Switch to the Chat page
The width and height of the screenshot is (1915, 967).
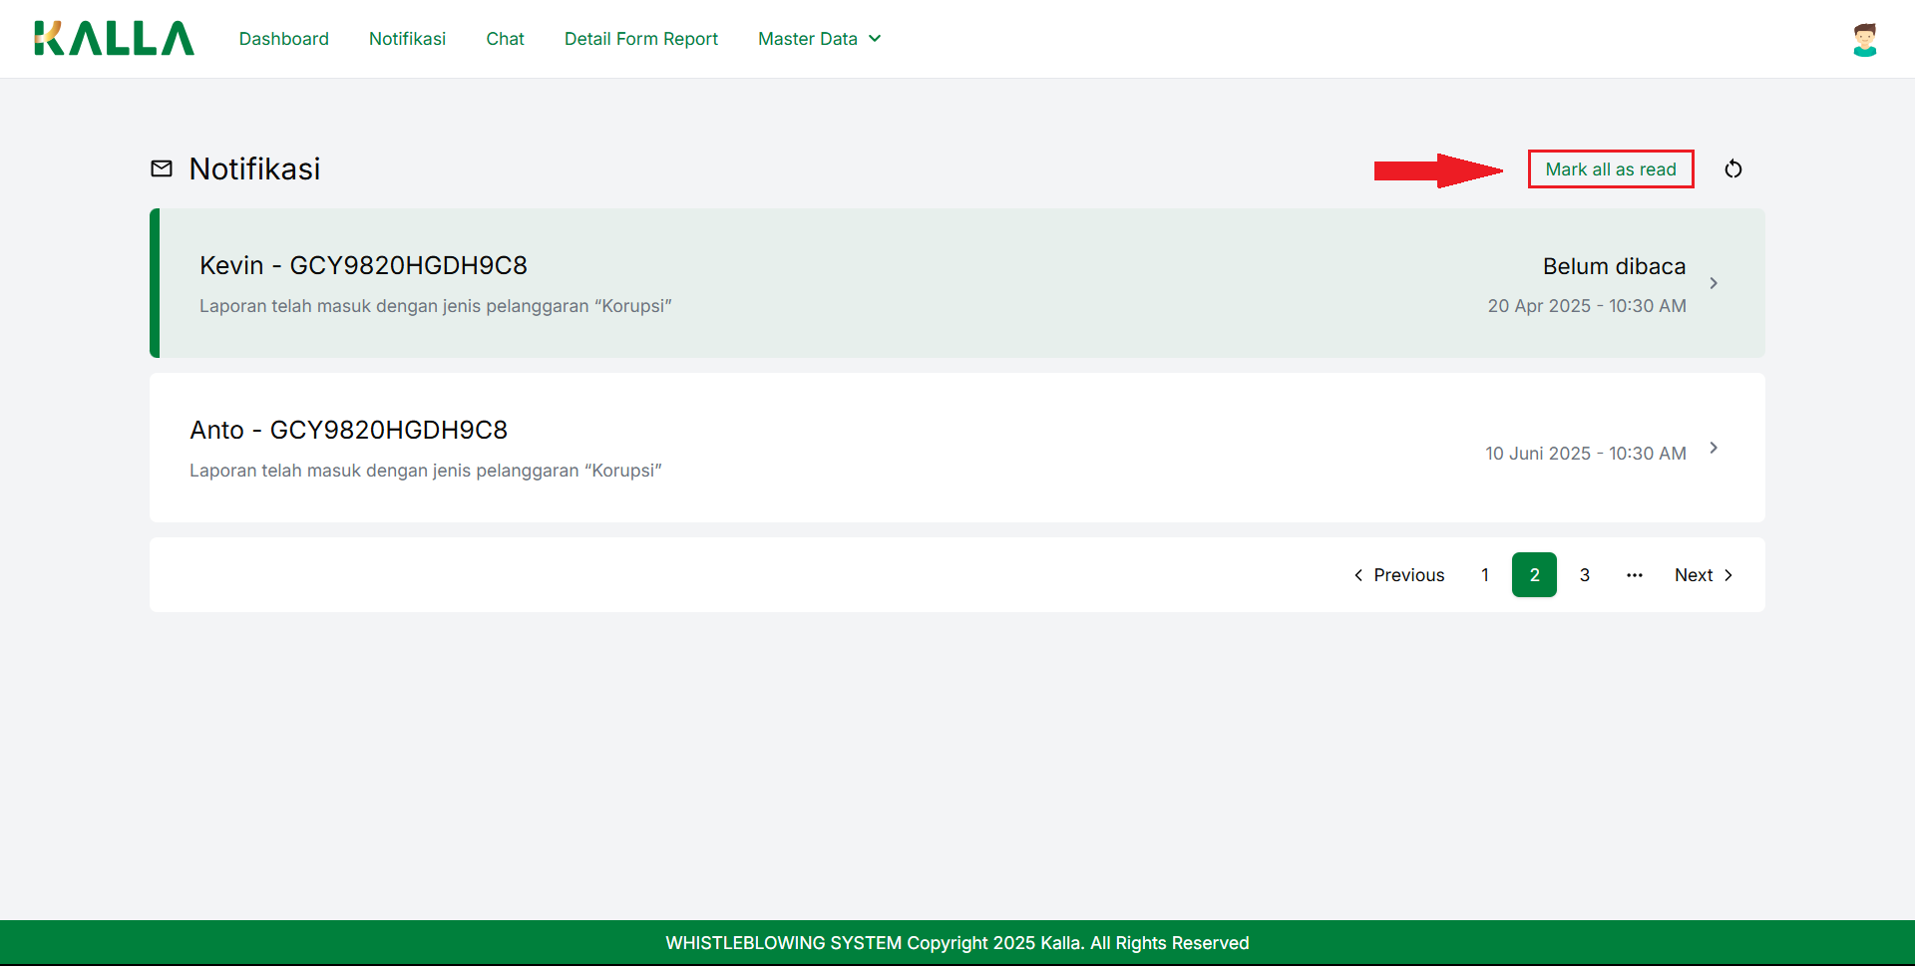[x=505, y=39]
